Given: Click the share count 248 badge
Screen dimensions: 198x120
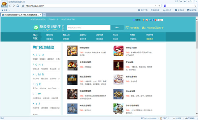Looking at the screenshot, I should pyautogui.click(x=160, y=20).
